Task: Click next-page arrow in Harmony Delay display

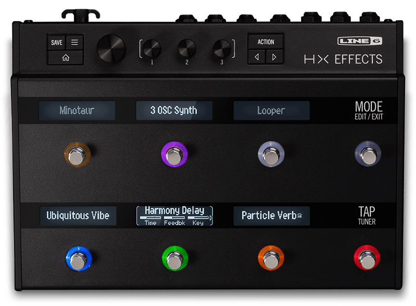Action: [x=211, y=218]
